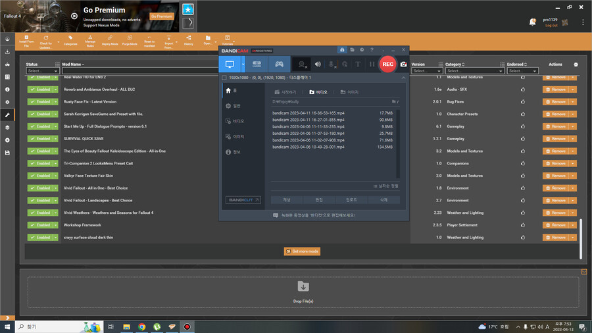Screen dimensions: 592x333
Task: Expand Remove dropdown arrow for Audio - SFX mod
Action: [x=573, y=90]
